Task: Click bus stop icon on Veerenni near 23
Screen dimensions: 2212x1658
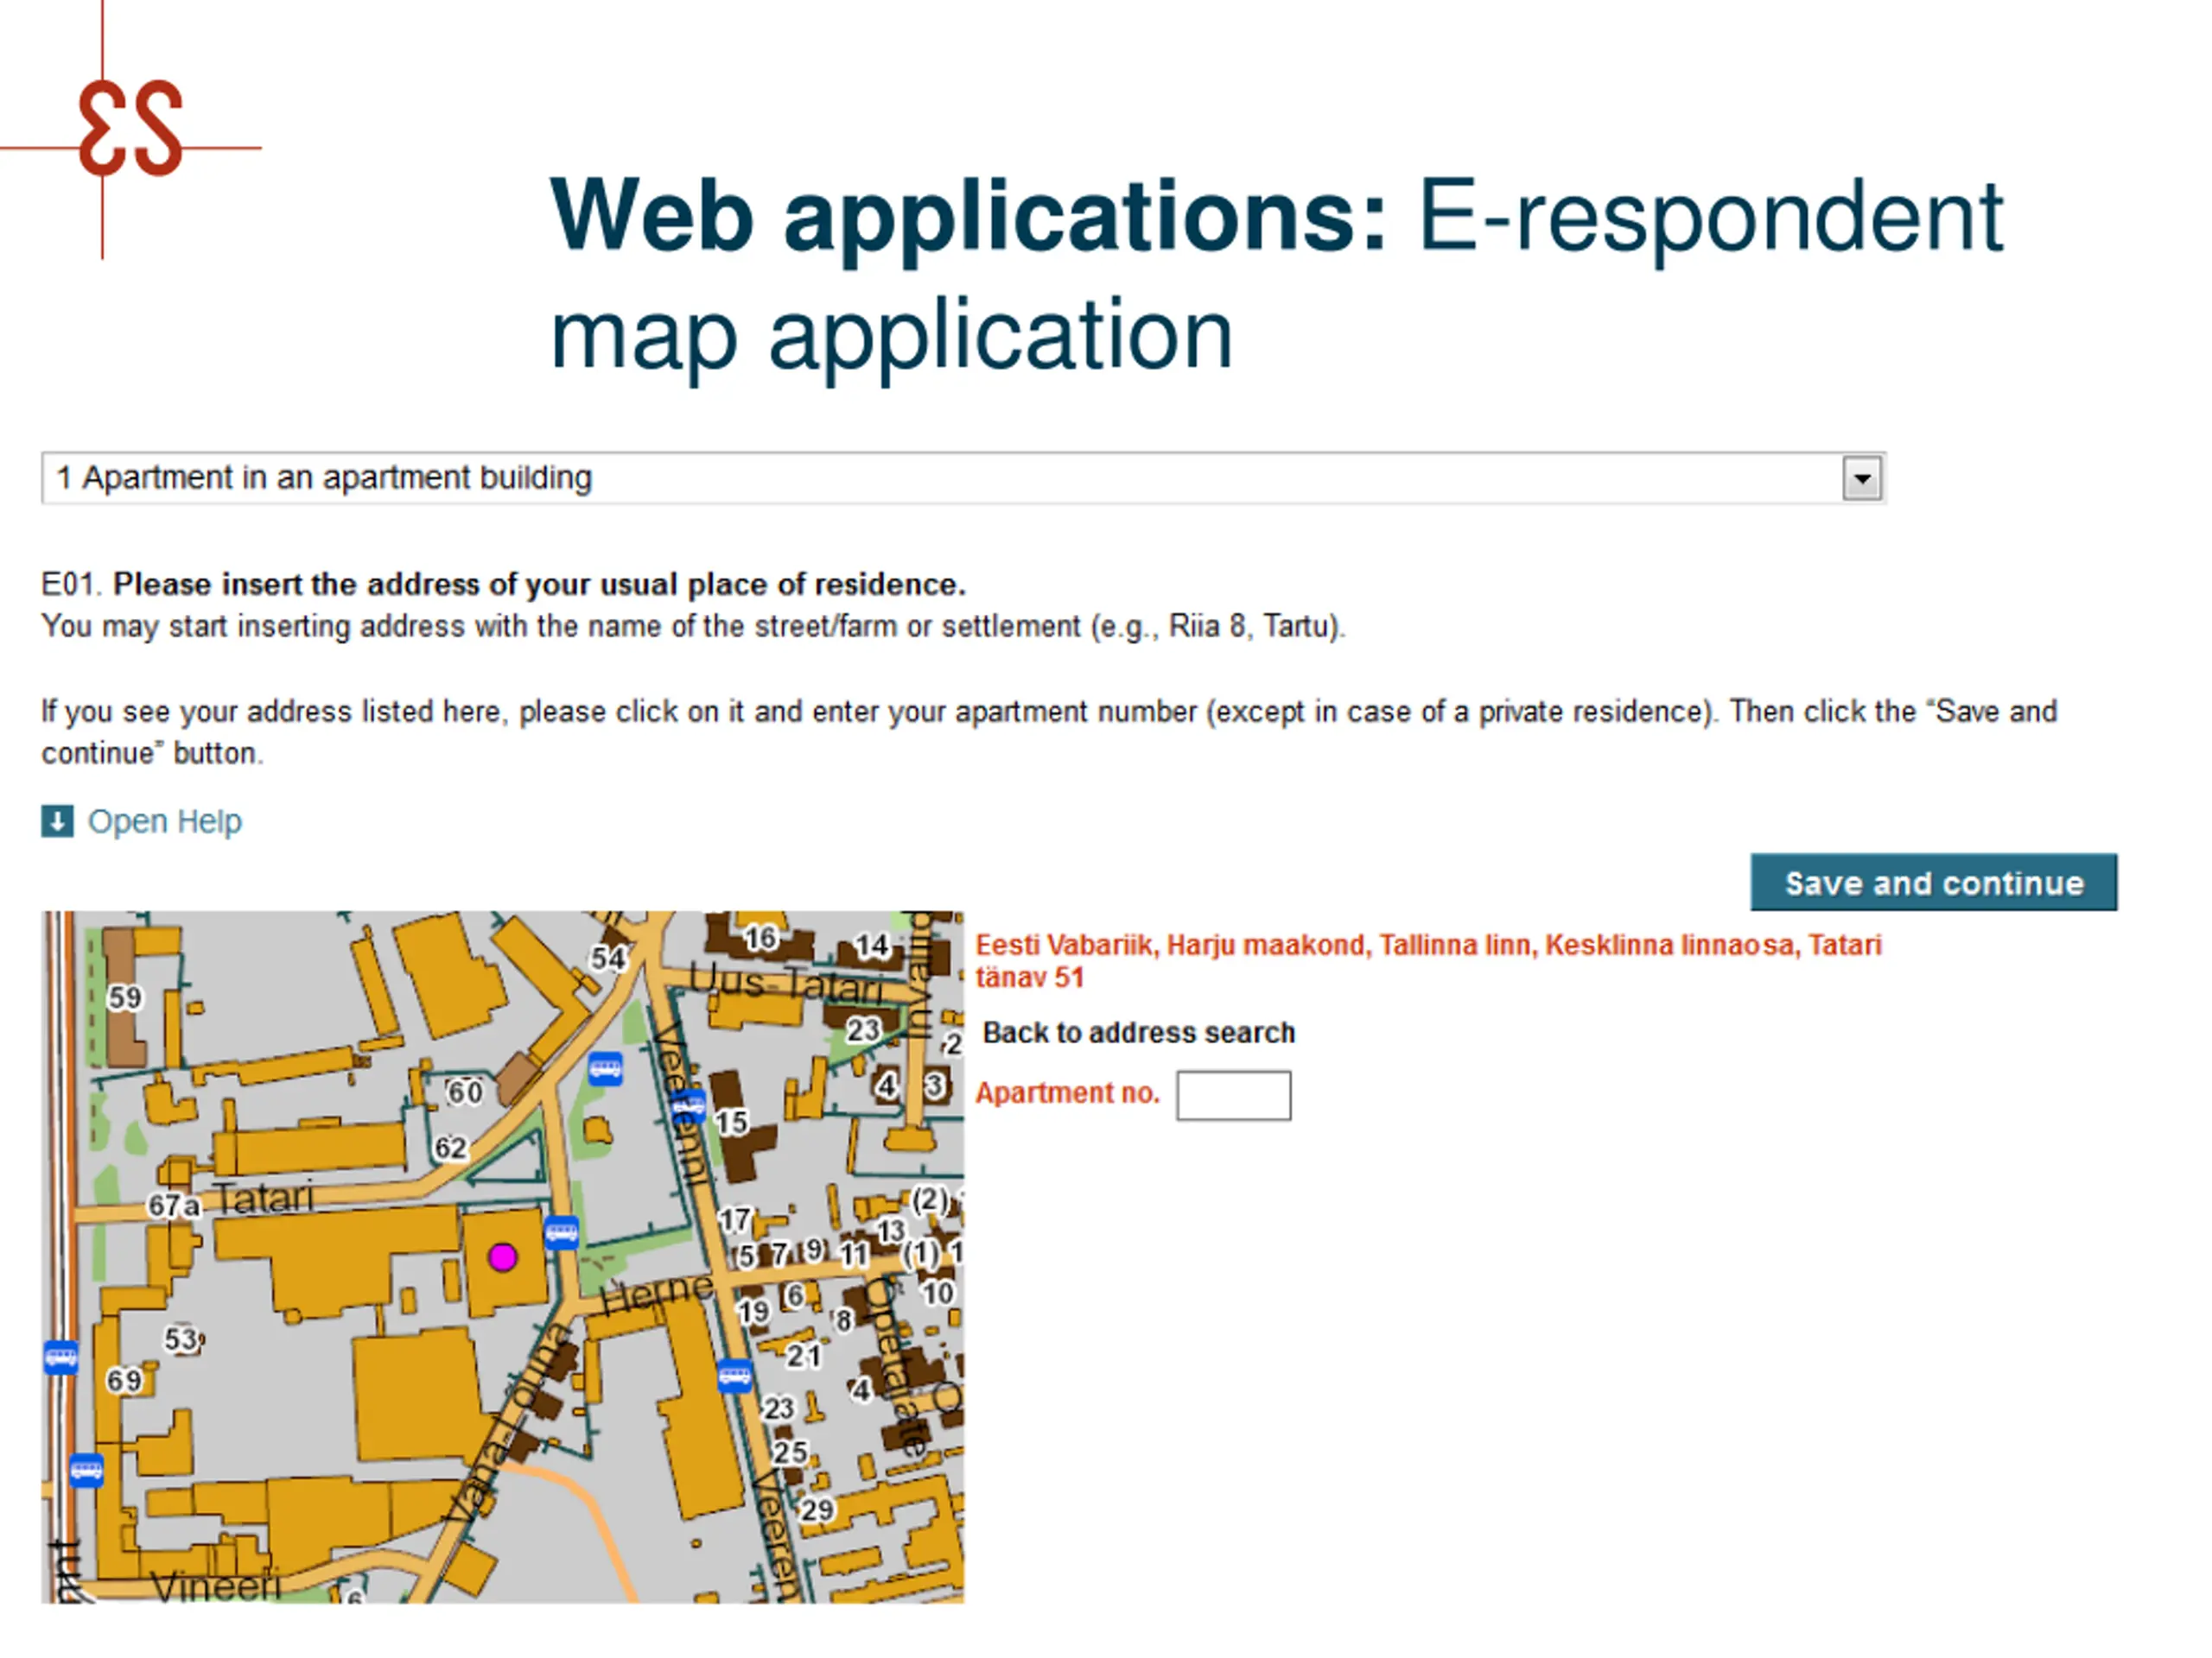Action: 735,1375
